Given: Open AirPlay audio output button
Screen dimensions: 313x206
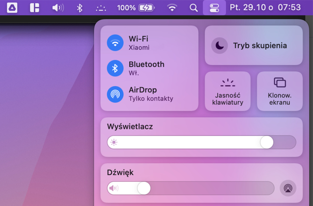Looking at the screenshot, I should (288, 188).
